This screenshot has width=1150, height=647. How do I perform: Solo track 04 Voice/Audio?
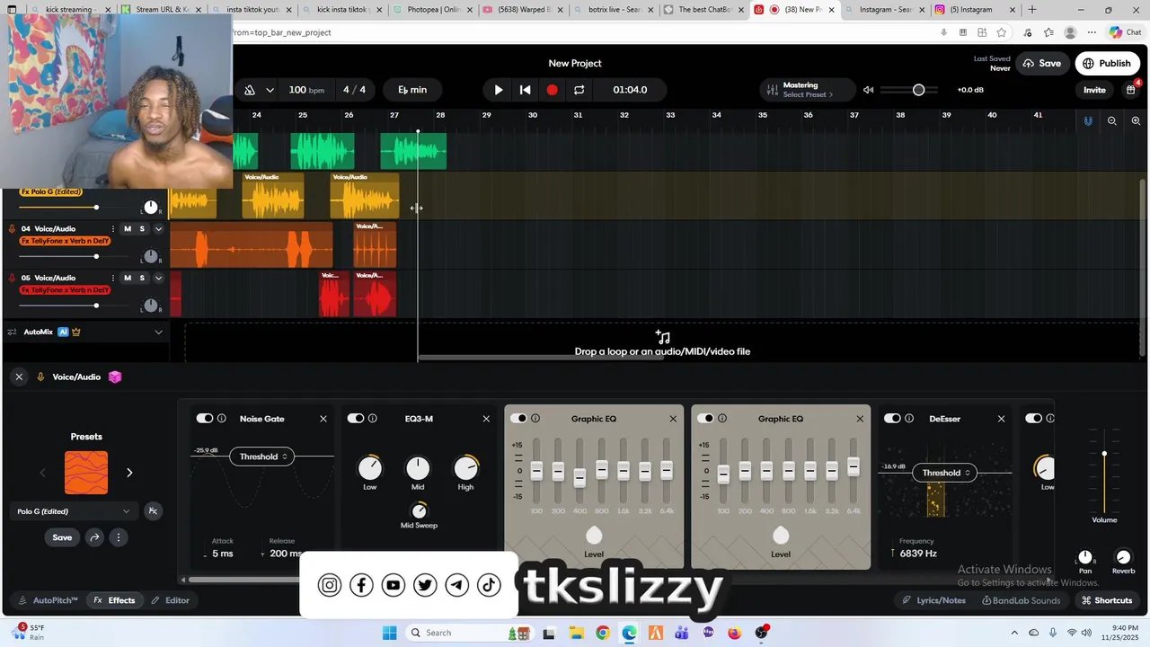coord(142,229)
